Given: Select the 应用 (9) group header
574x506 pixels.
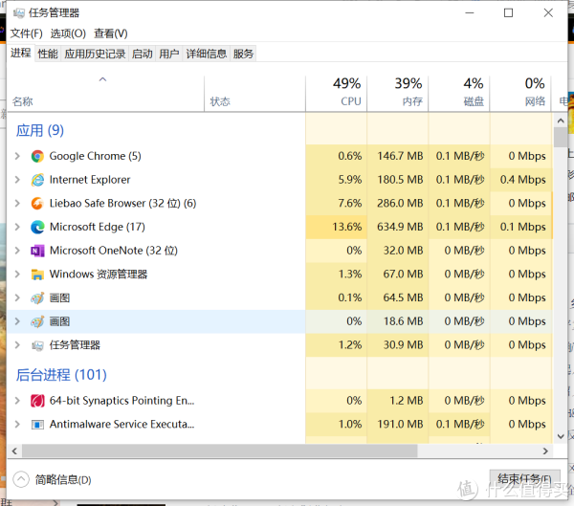Looking at the screenshot, I should [40, 130].
